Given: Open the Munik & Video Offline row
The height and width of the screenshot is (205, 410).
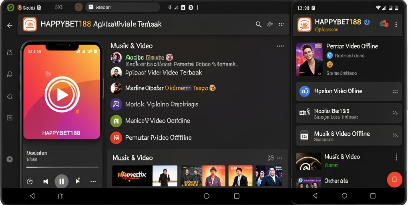Looking at the screenshot, I should pos(349,135).
